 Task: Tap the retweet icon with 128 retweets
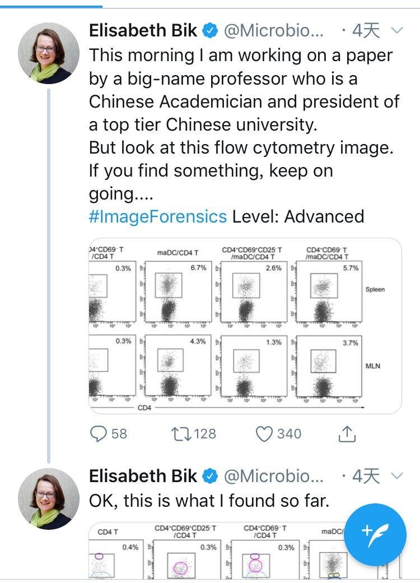(x=180, y=433)
